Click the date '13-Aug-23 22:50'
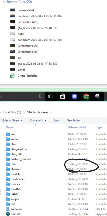 78,149
